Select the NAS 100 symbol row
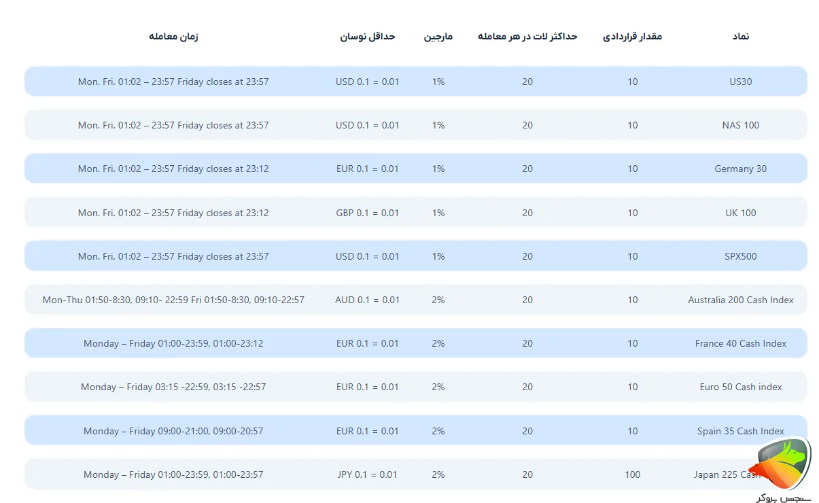819x503 pixels. 740,125
